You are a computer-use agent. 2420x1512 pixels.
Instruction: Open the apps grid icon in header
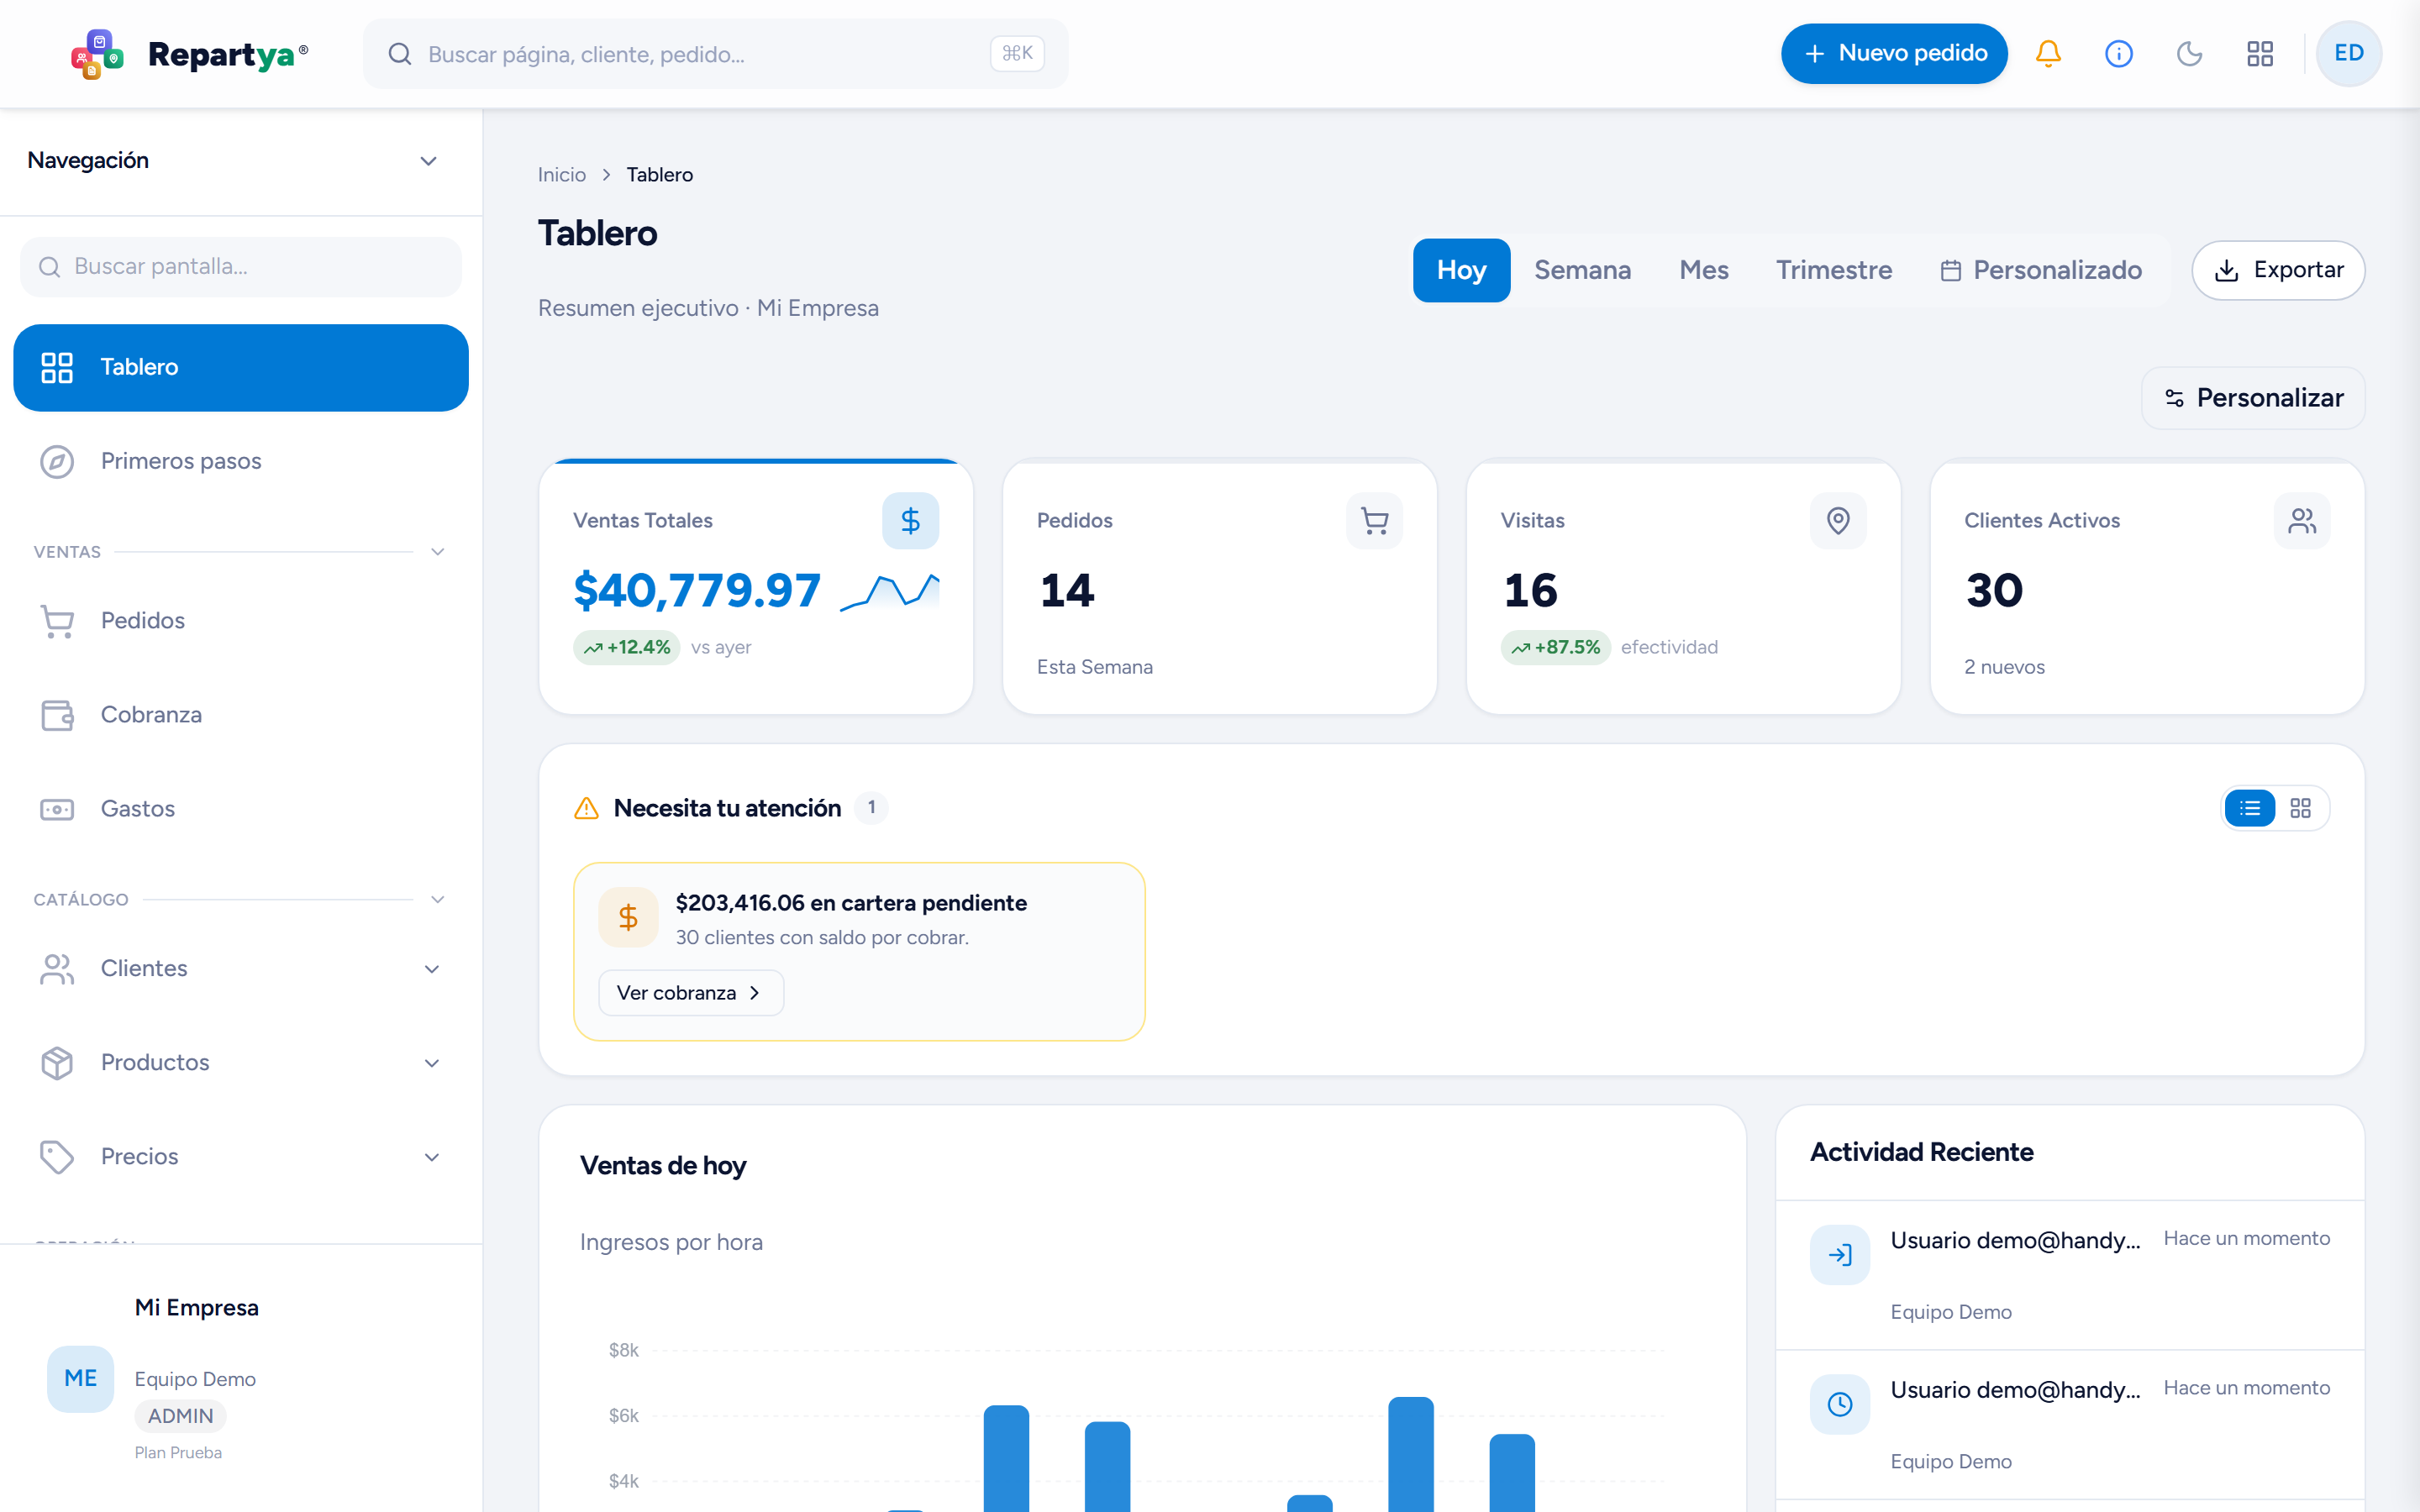pos(2260,53)
